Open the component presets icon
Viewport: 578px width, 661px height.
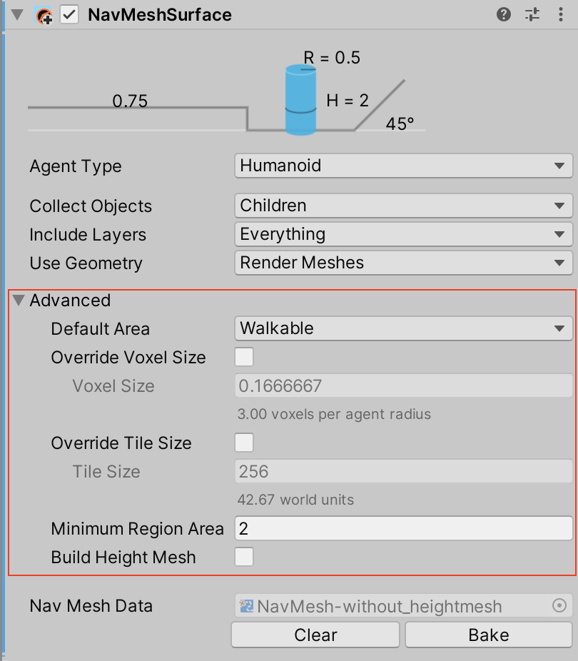[x=532, y=14]
